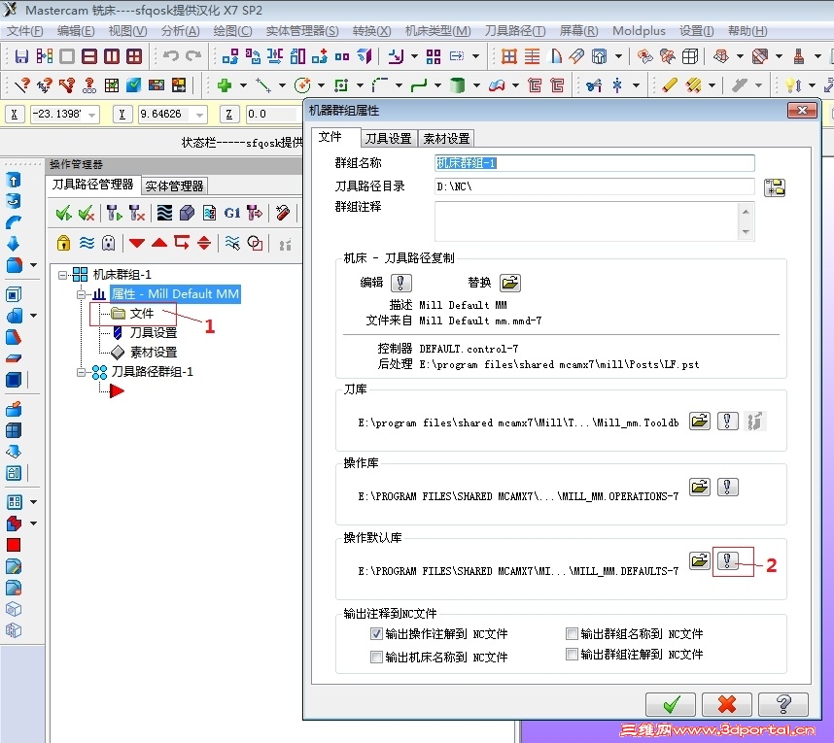
Task: Click the operation library open folder icon
Action: 700,487
